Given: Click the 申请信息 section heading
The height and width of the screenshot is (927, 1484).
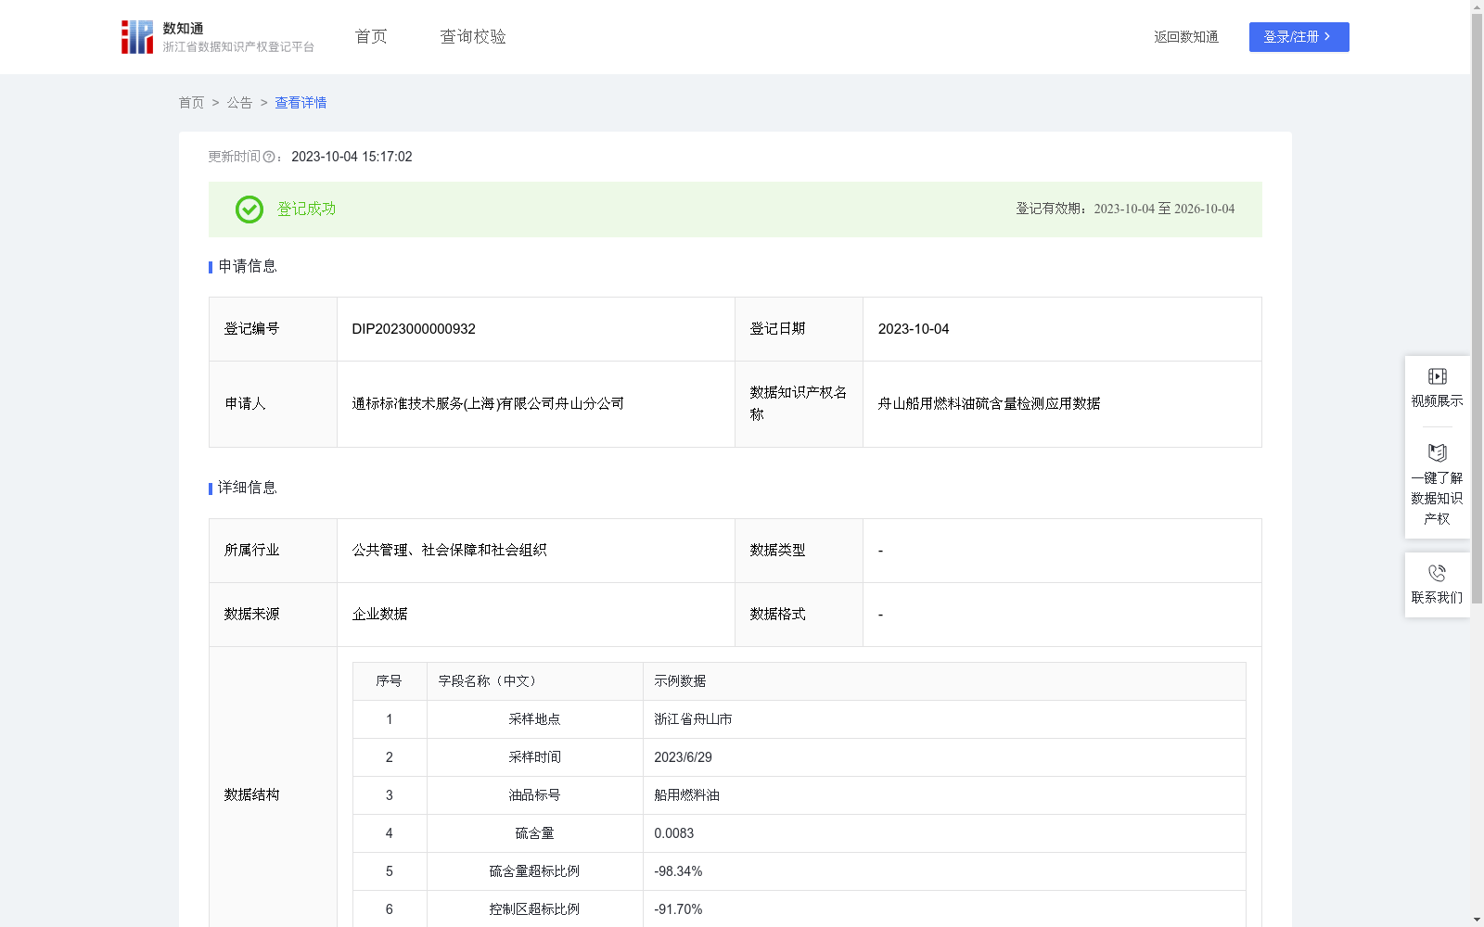Looking at the screenshot, I should [x=248, y=267].
